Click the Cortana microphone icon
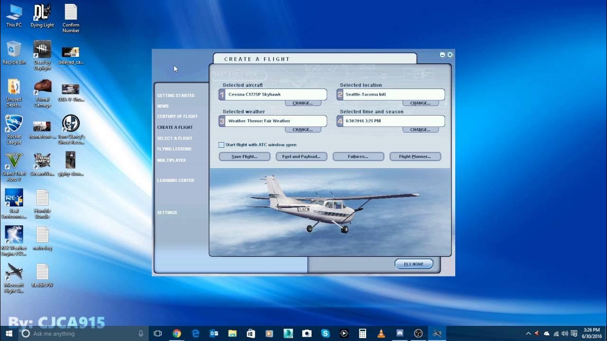This screenshot has width=607, height=341. (x=141, y=333)
